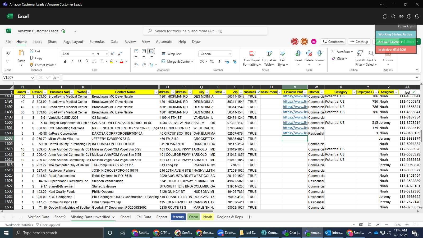
Task: Increase font size with the A-up icon
Action: 113,54
